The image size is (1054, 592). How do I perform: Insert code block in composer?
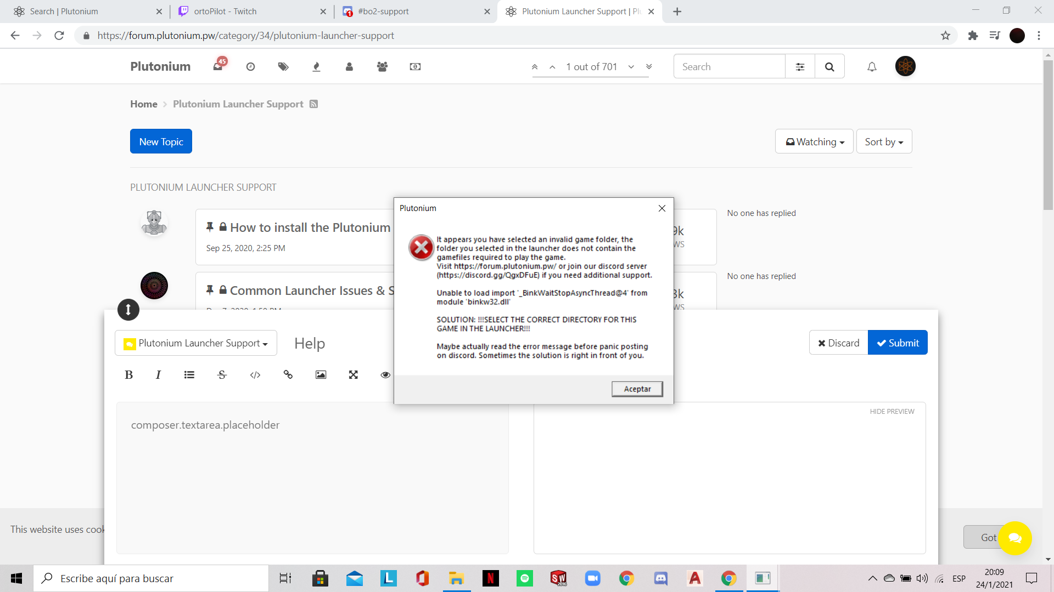(x=255, y=374)
